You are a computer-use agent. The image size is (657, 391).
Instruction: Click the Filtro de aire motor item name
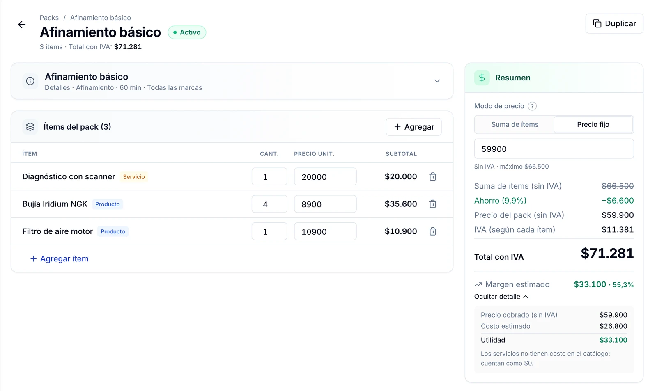57,231
